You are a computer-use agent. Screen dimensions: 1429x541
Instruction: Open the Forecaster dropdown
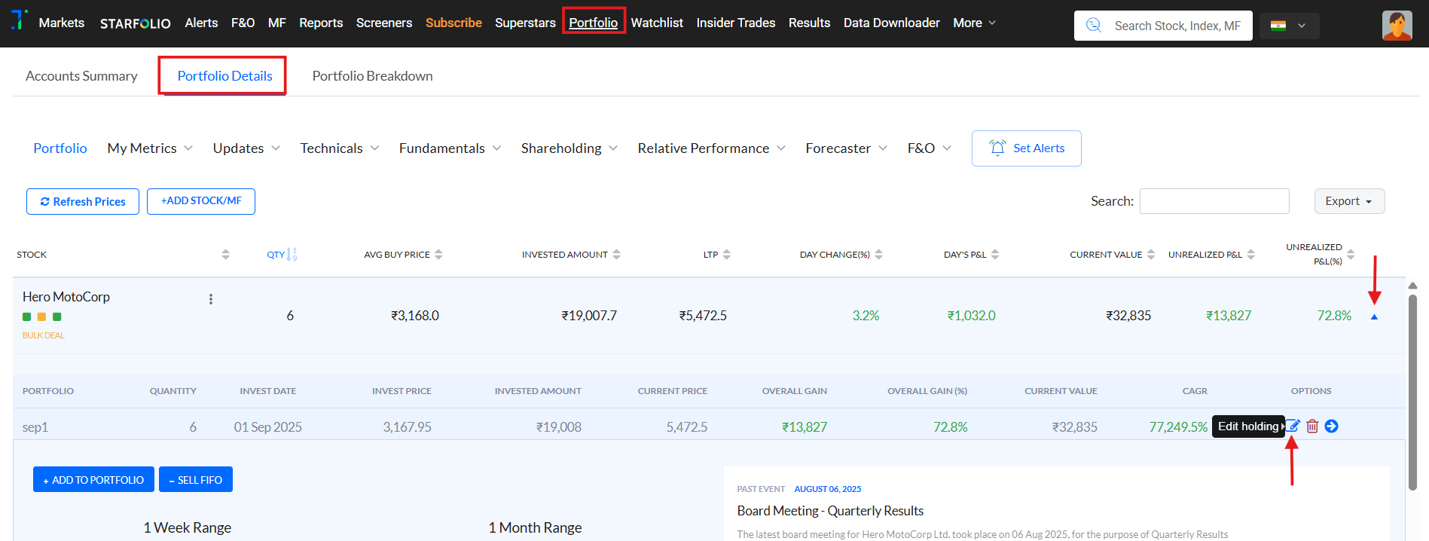(x=846, y=148)
